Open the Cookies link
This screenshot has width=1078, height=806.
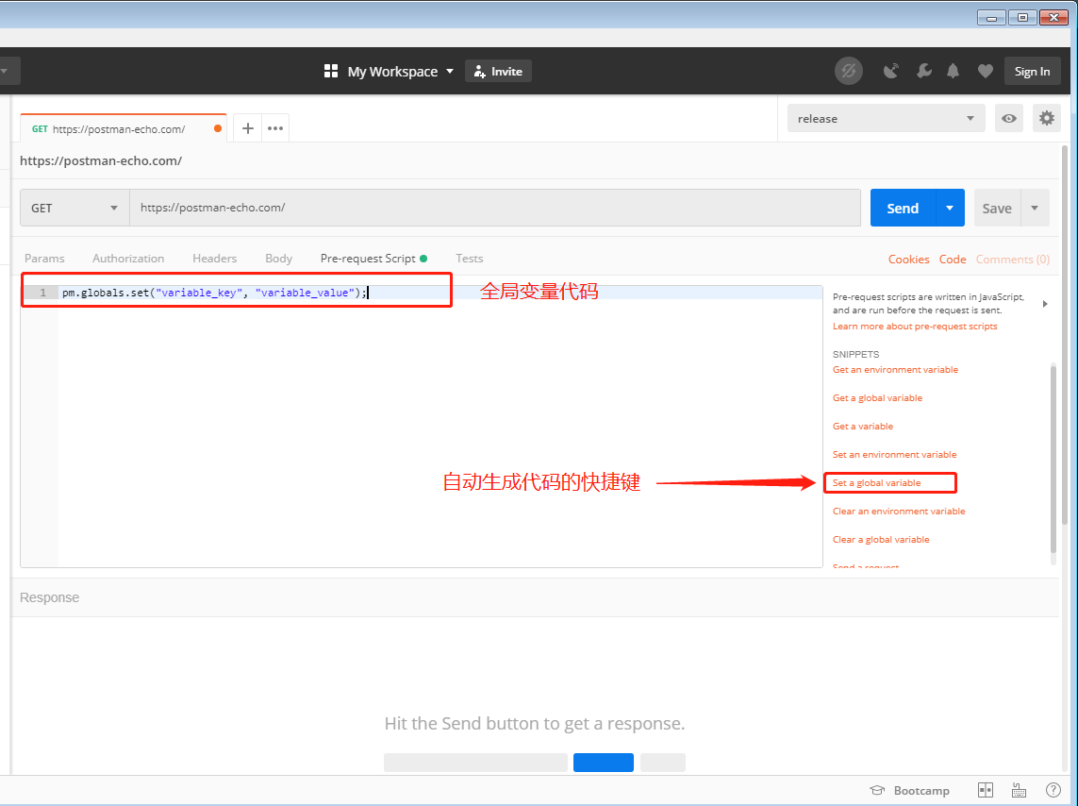tap(908, 260)
